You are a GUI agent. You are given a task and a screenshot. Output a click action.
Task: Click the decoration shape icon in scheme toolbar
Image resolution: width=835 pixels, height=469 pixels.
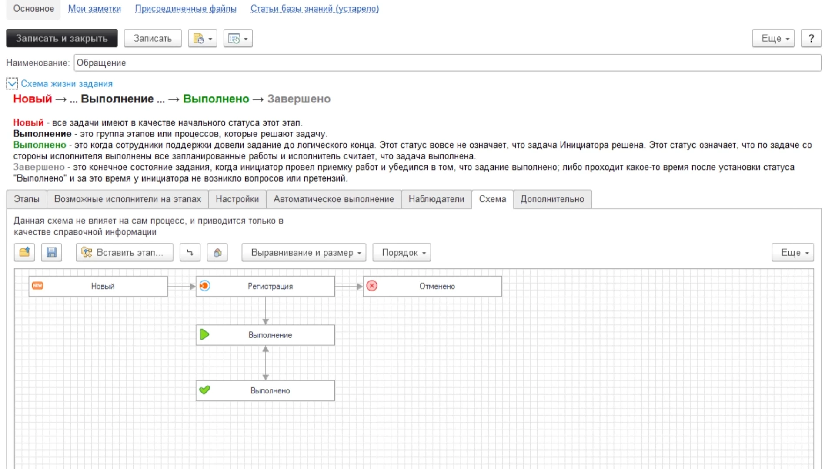tap(217, 252)
